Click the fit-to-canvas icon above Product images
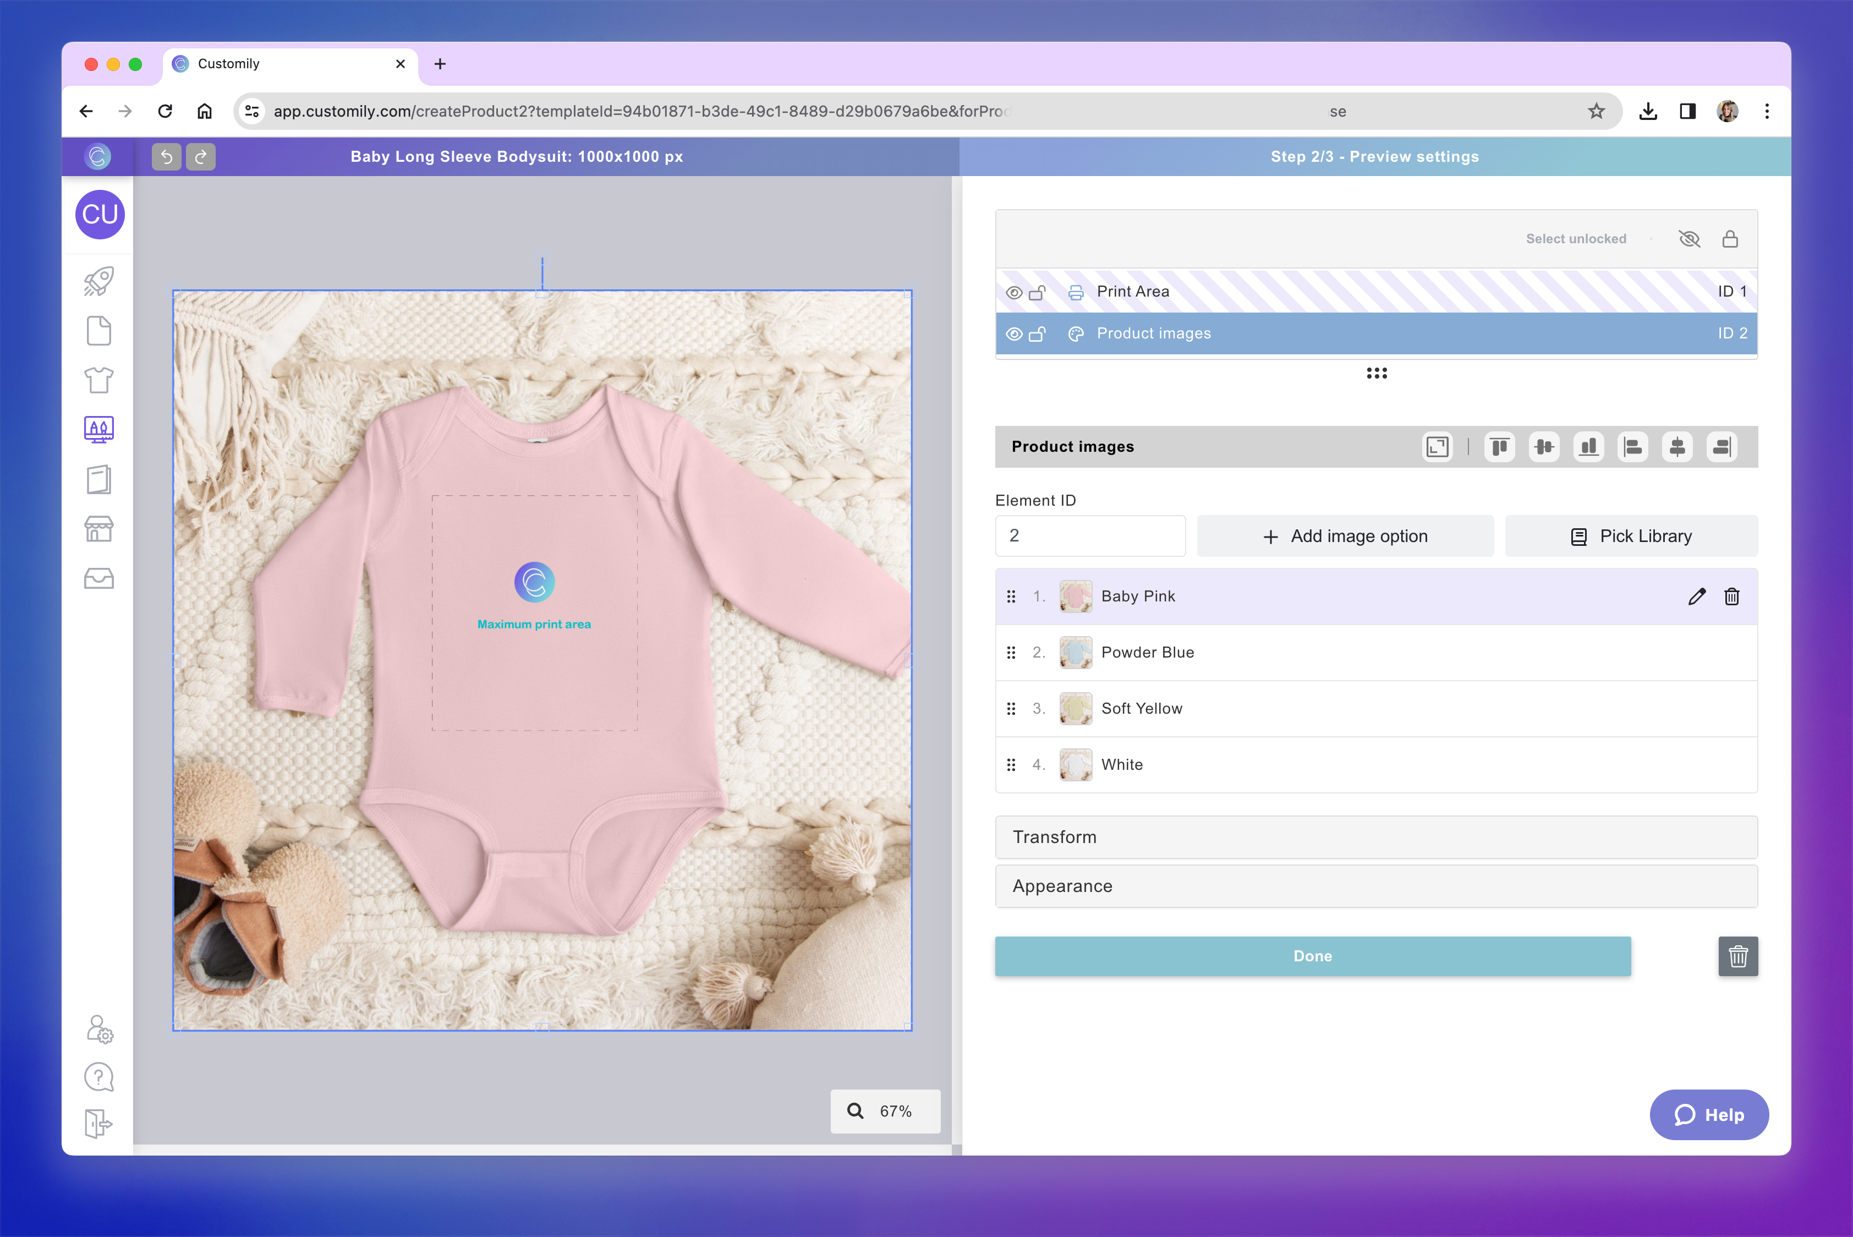The width and height of the screenshot is (1853, 1237). click(1437, 446)
